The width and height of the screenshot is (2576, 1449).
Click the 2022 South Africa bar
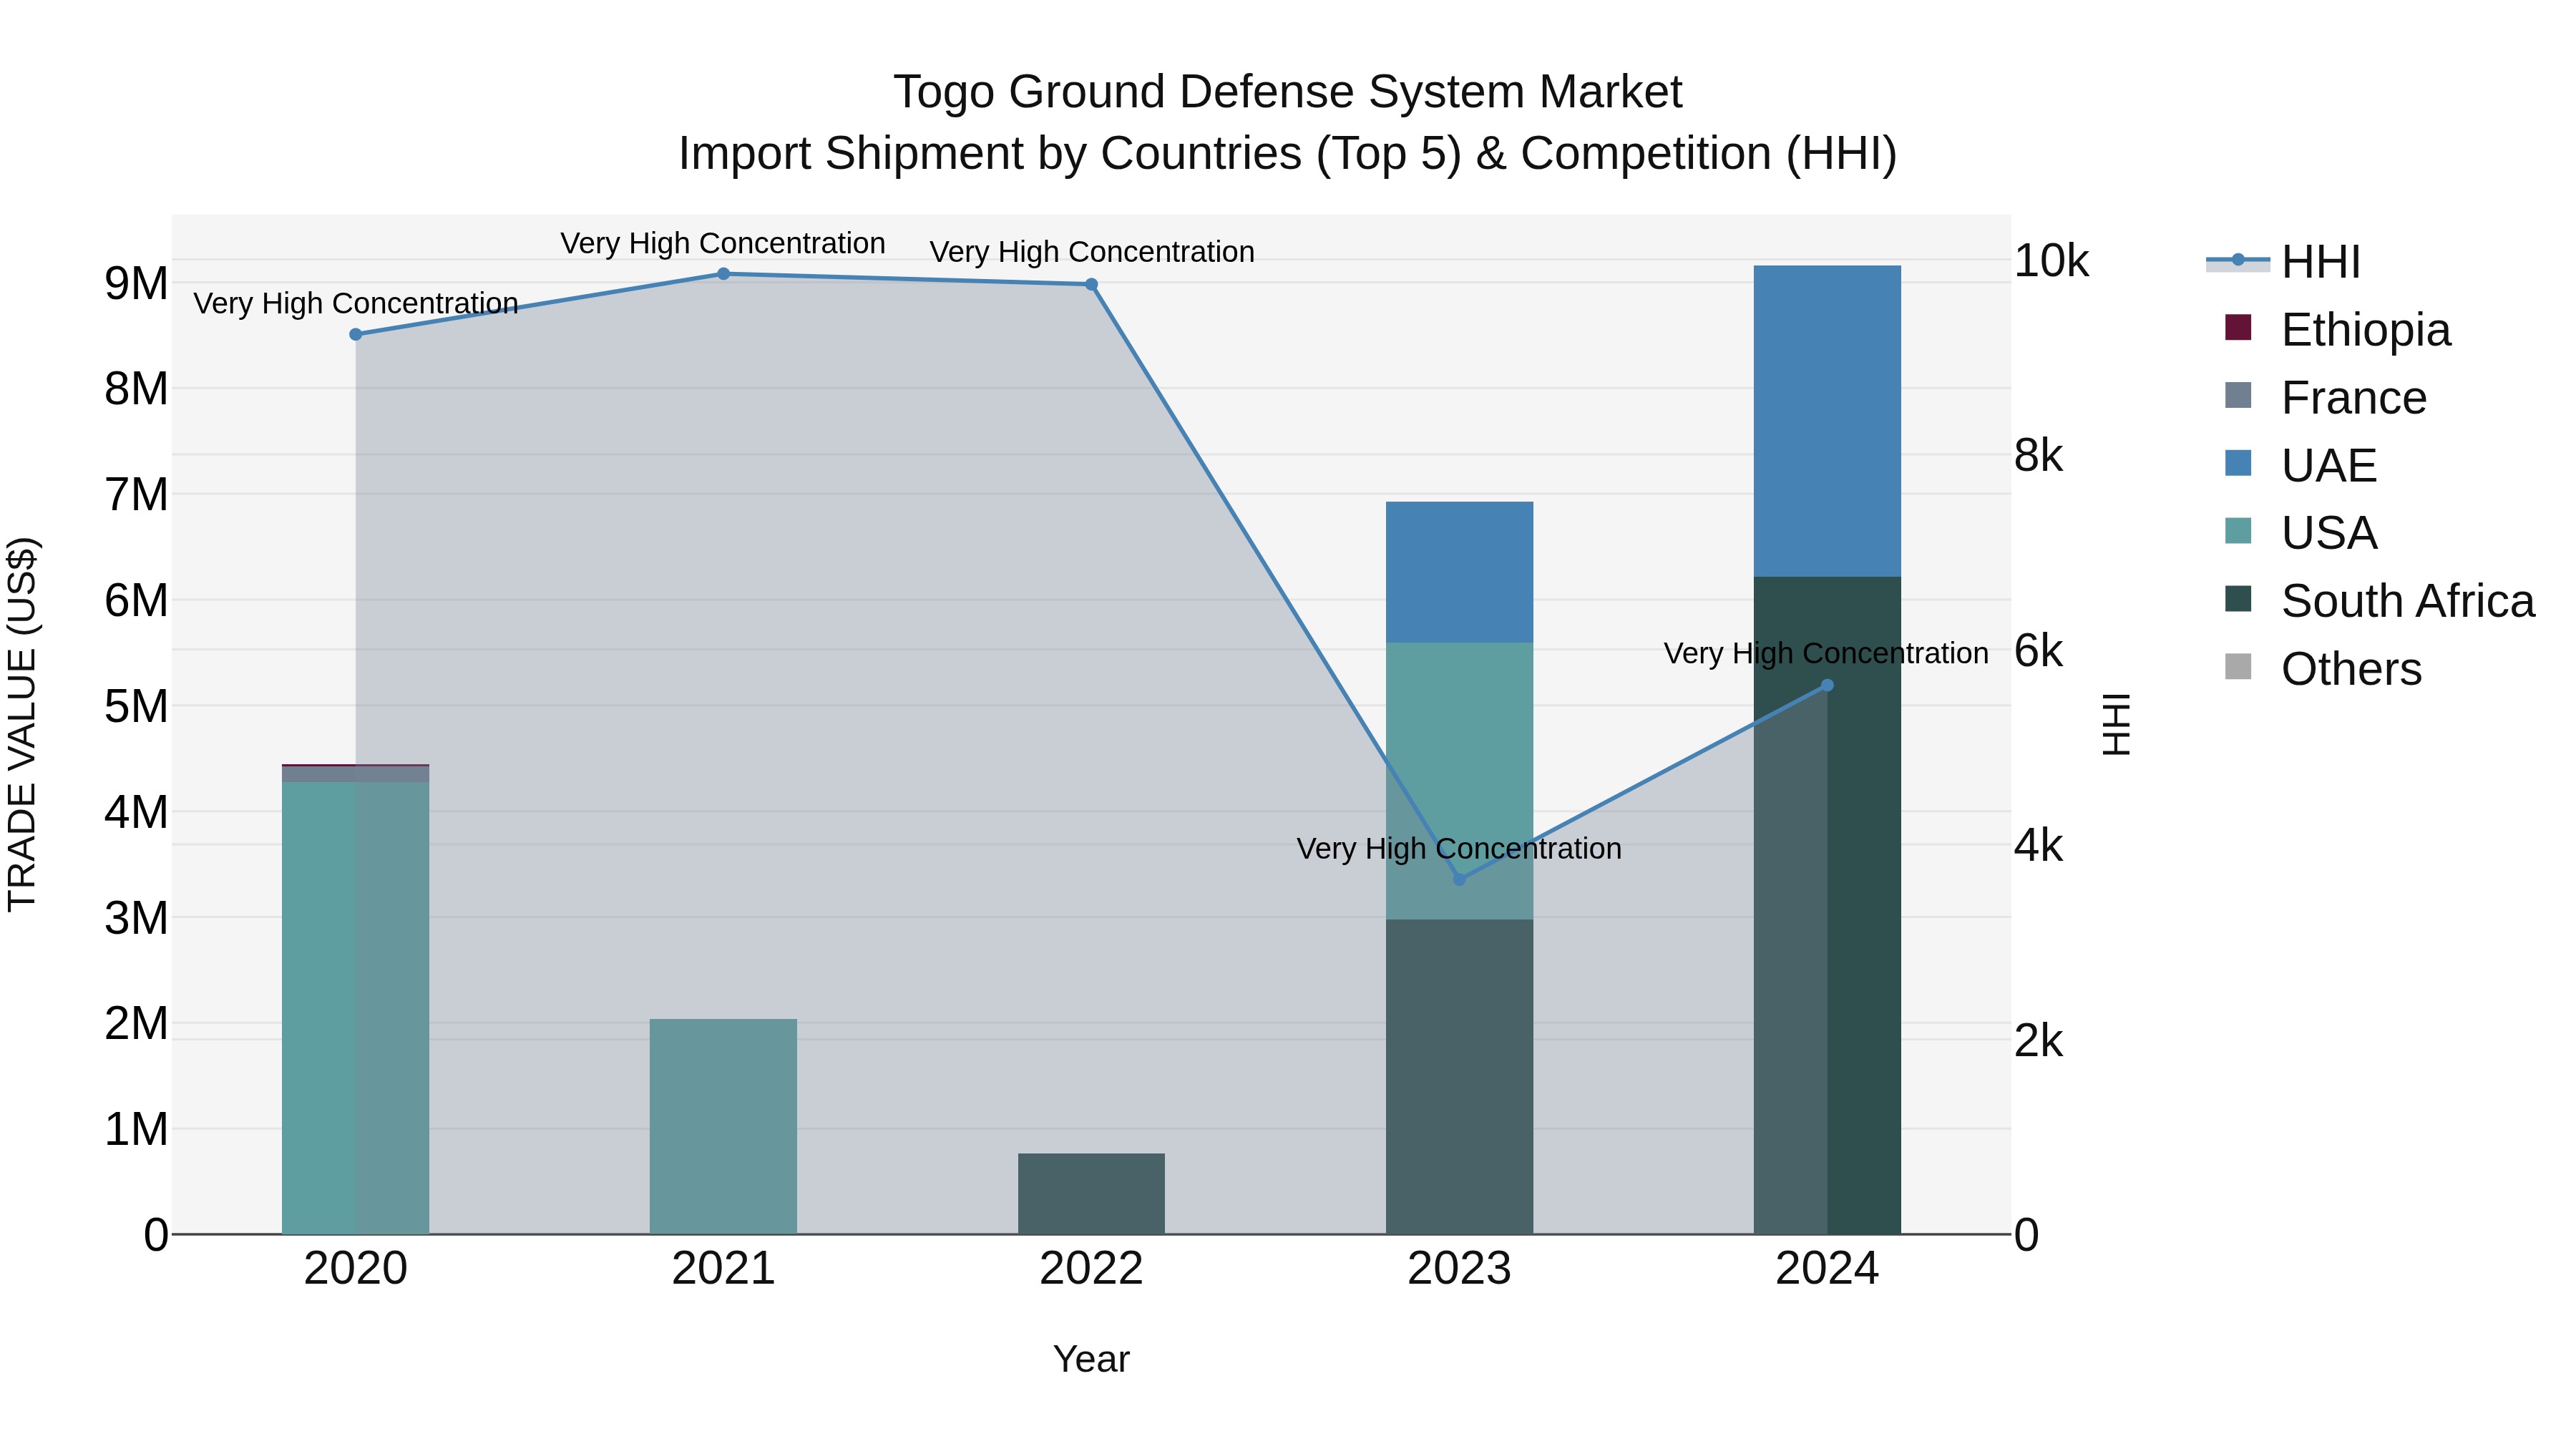point(1091,1194)
